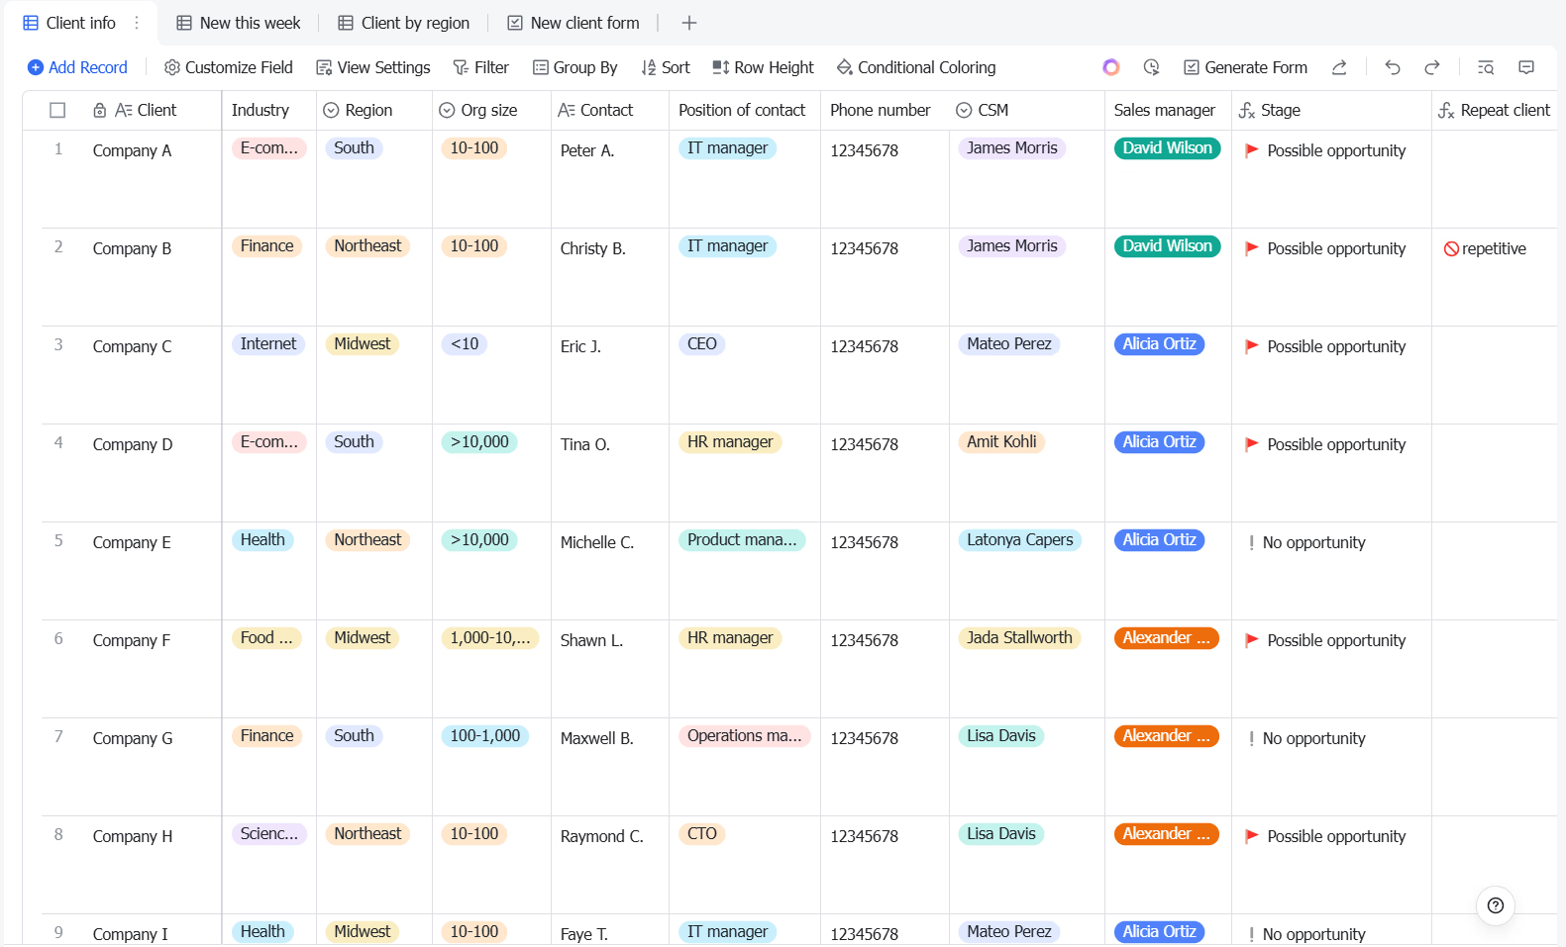This screenshot has height=947, width=1566.
Task: Click the Stage formula field icon
Action: 1247,110
